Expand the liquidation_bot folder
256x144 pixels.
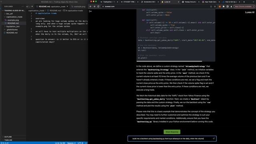[x=13, y=26]
